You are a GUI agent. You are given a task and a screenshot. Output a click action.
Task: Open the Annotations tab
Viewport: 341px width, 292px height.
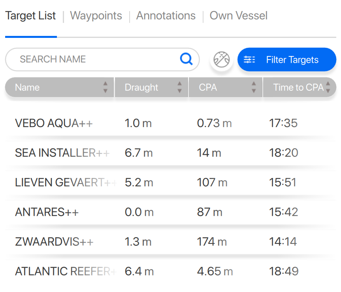tap(166, 16)
